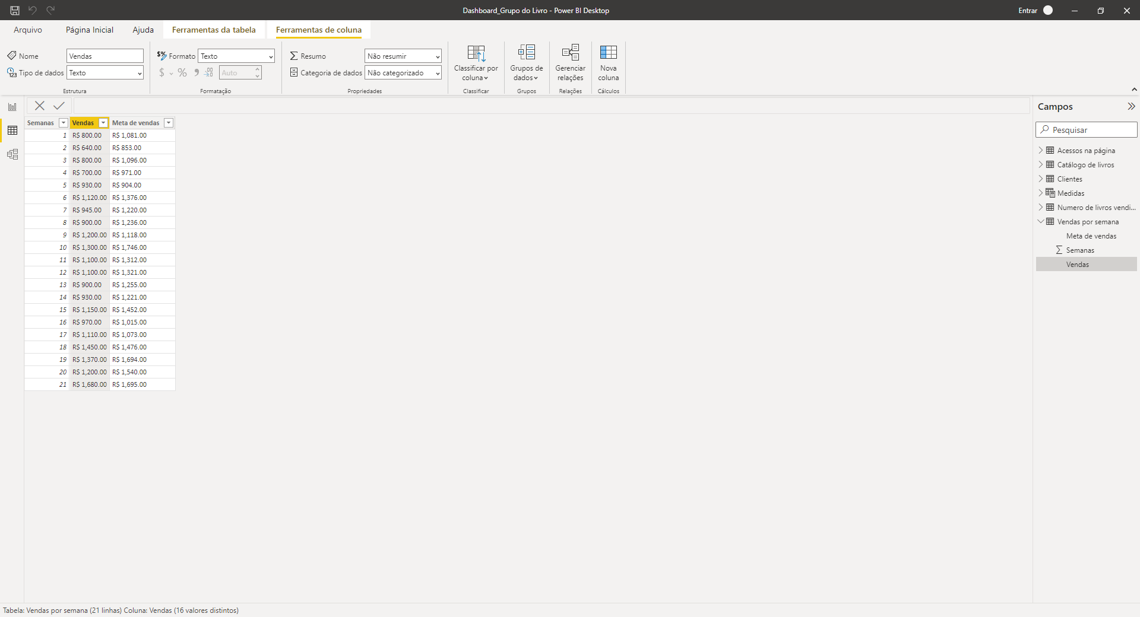Click cell R$ 1,680.00 in Vendas
Image resolution: width=1140 pixels, height=617 pixels.
90,384
